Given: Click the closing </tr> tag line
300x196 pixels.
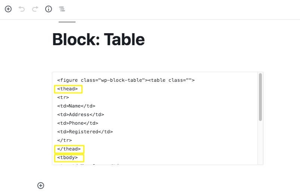Looking at the screenshot, I should coord(65,140).
